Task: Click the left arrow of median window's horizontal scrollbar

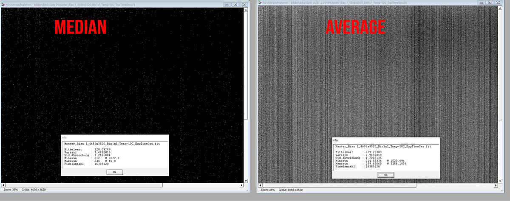Action: click(3, 185)
